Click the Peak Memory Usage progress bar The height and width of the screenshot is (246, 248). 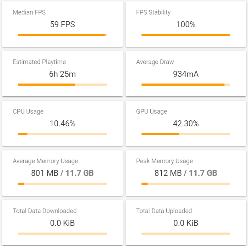tap(186, 184)
